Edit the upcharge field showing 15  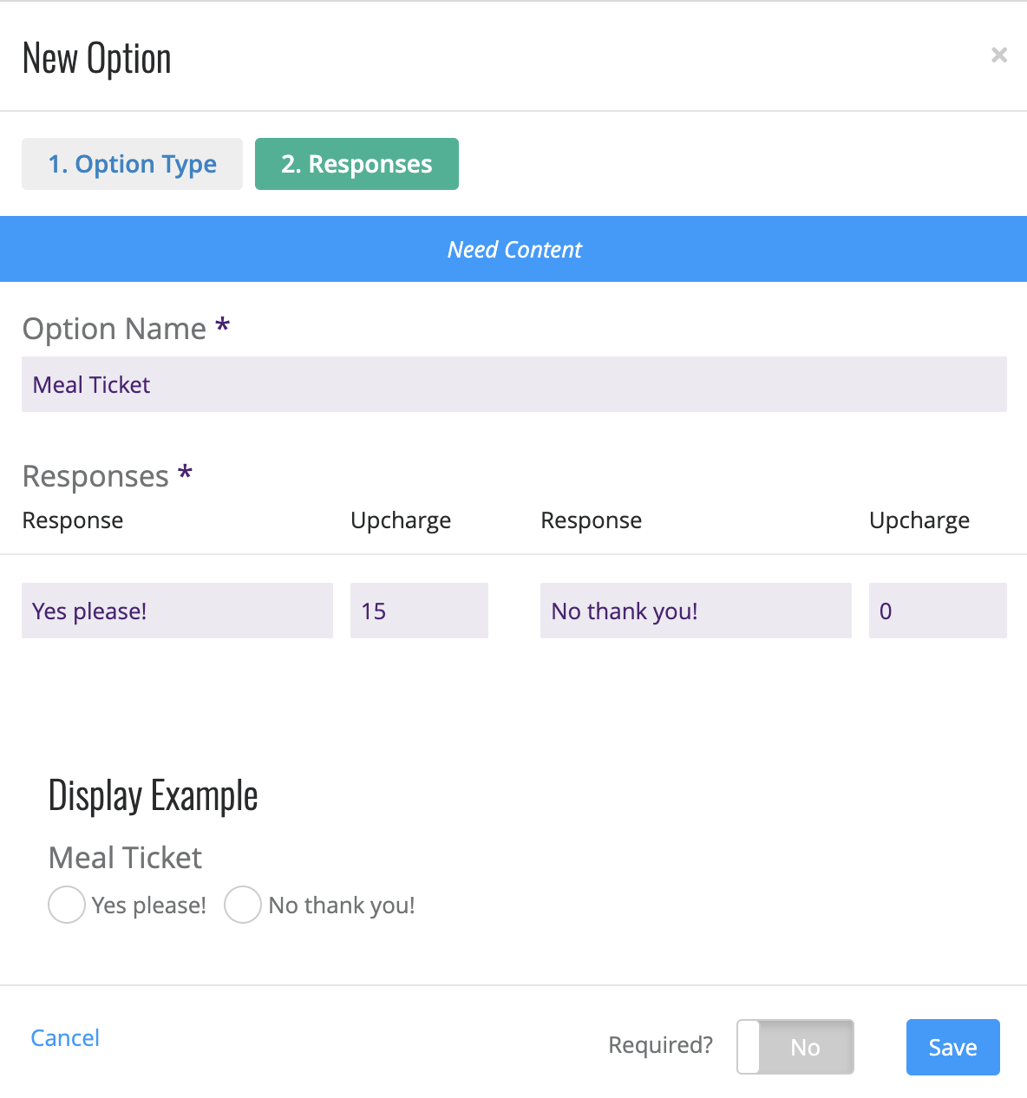[419, 611]
